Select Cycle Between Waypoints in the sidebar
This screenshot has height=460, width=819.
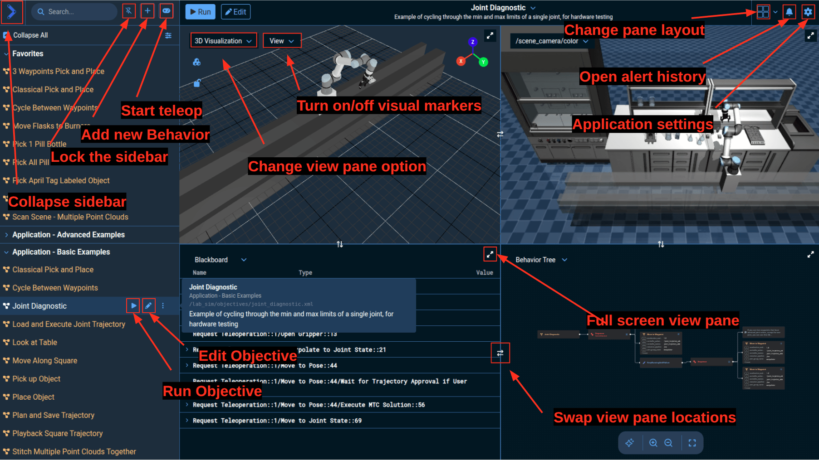tap(55, 288)
